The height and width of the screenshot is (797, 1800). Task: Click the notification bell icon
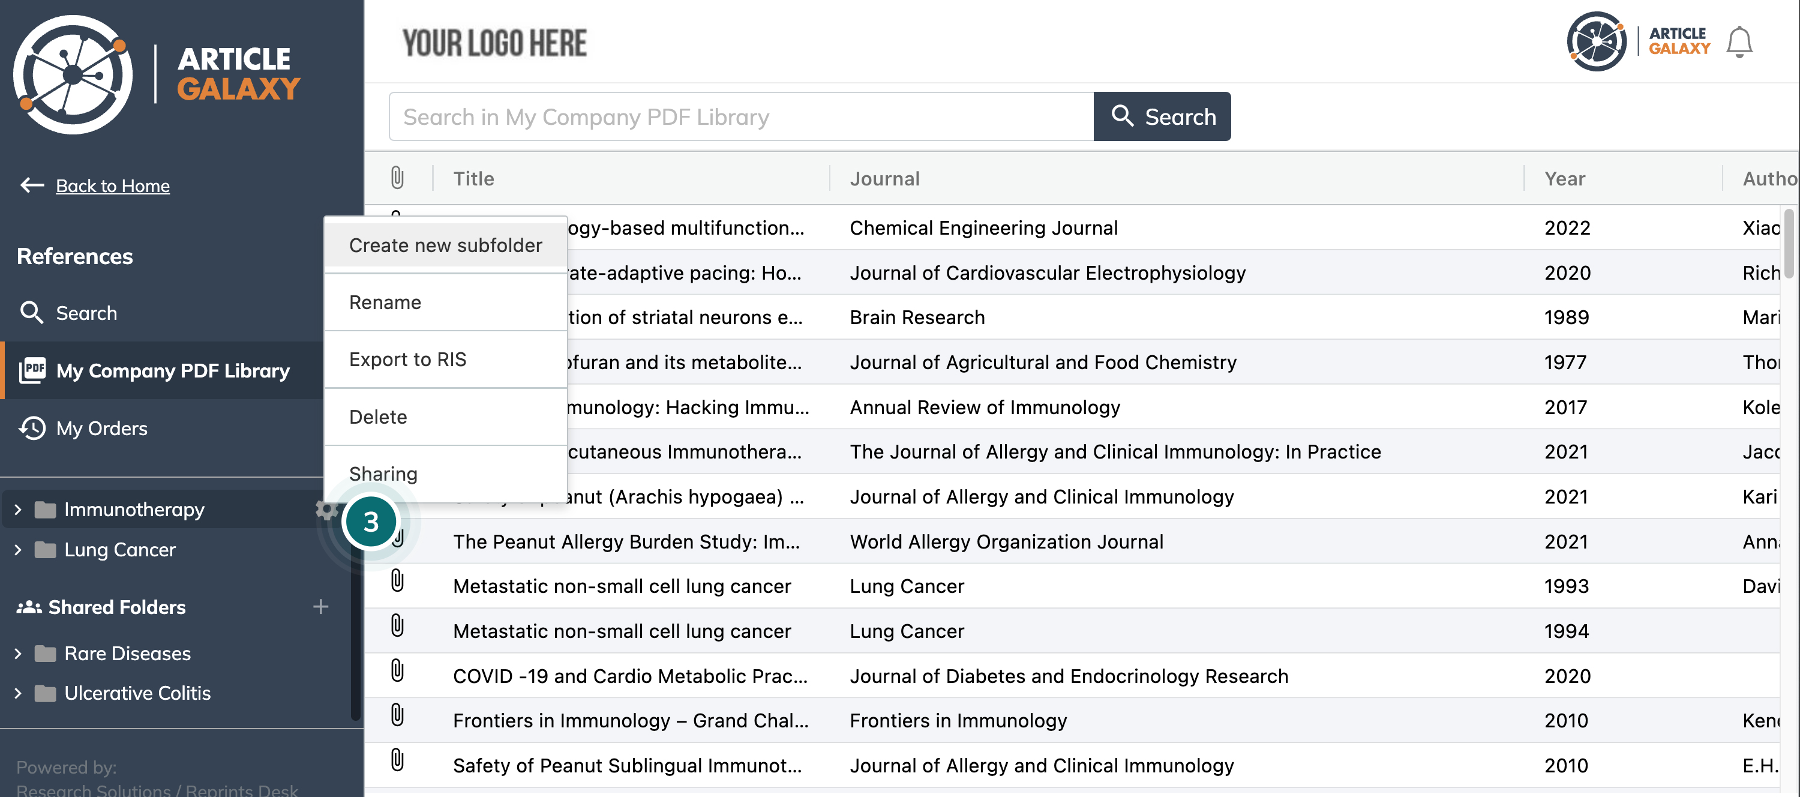1739,43
